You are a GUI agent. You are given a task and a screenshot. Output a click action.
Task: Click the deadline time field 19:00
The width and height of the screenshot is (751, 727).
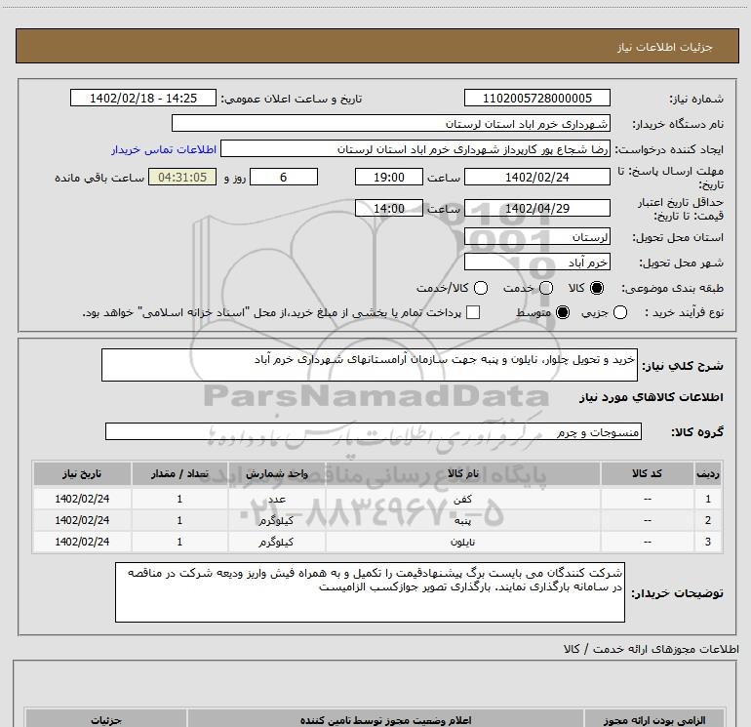pyautogui.click(x=389, y=177)
